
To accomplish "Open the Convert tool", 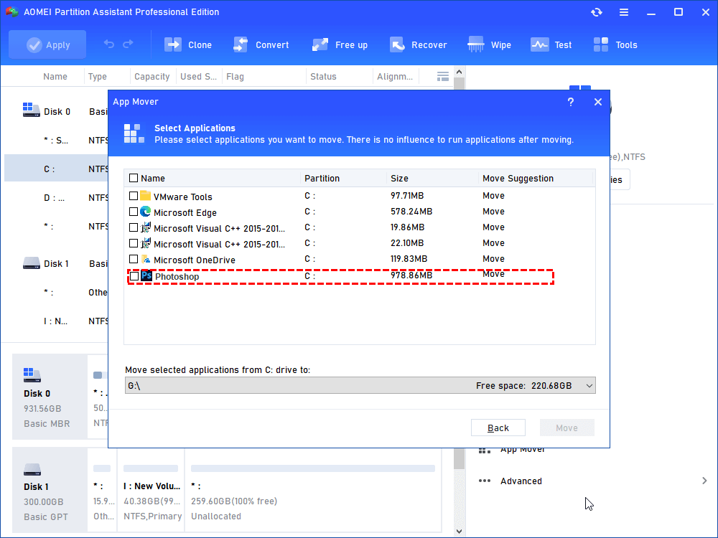I will coord(241,44).
